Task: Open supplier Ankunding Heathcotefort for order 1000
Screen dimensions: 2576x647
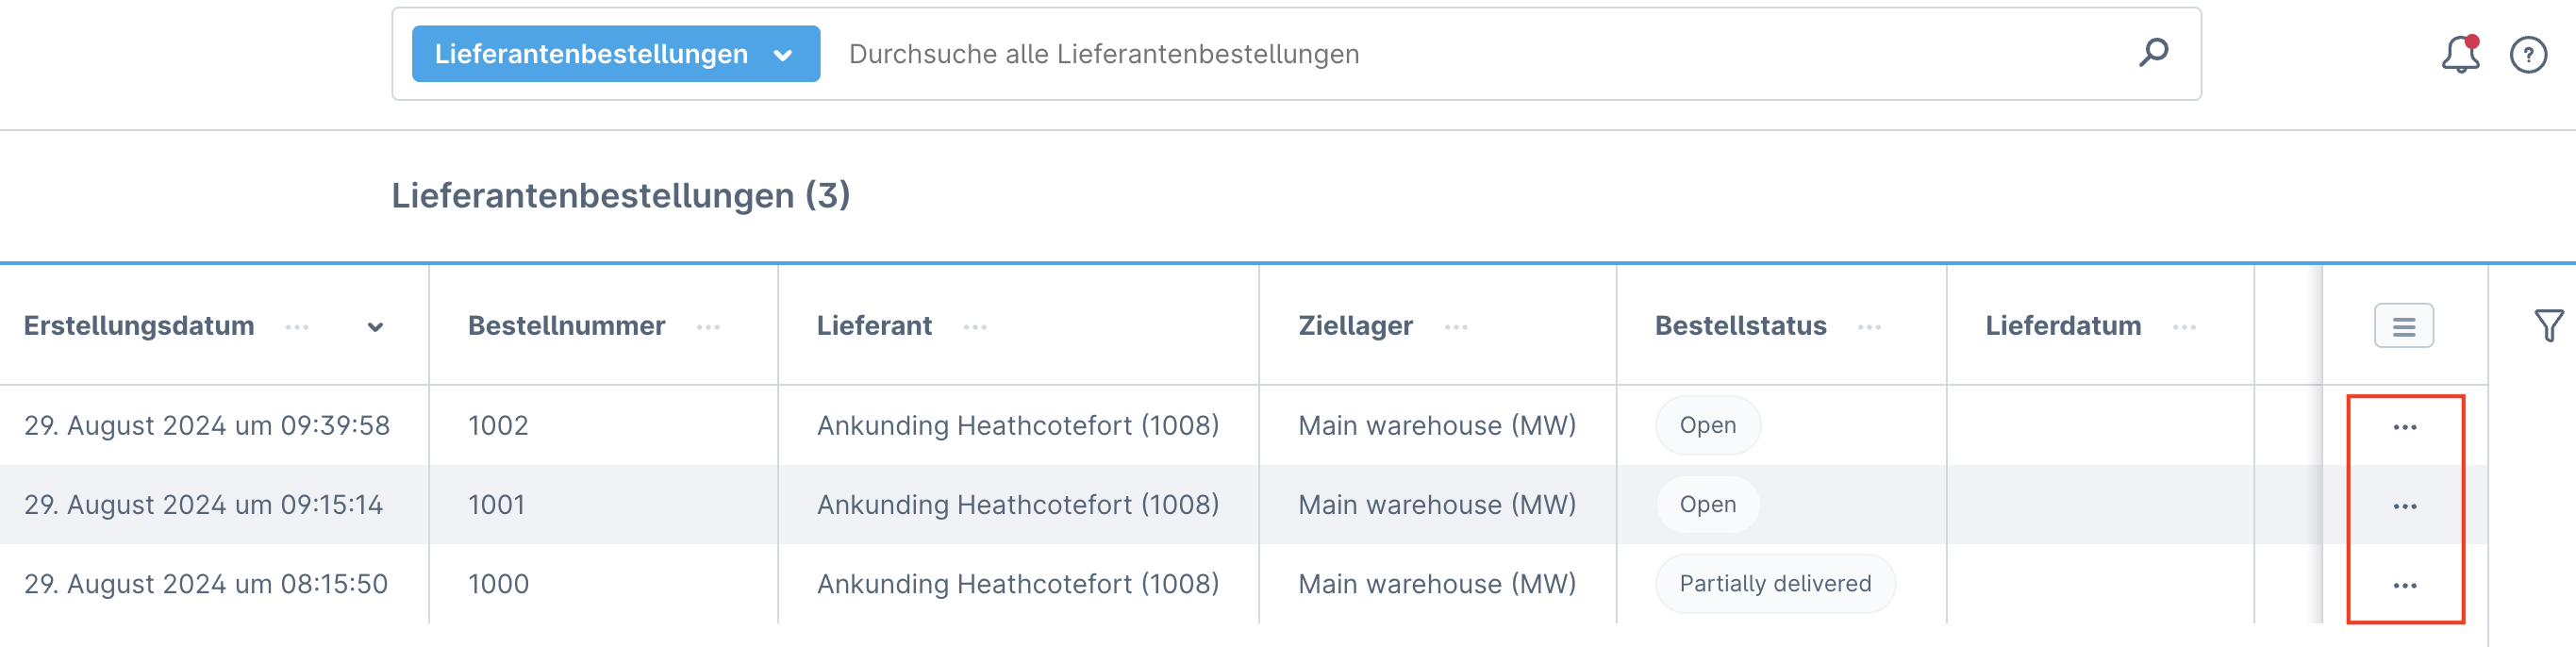Action: pyautogui.click(x=1019, y=584)
